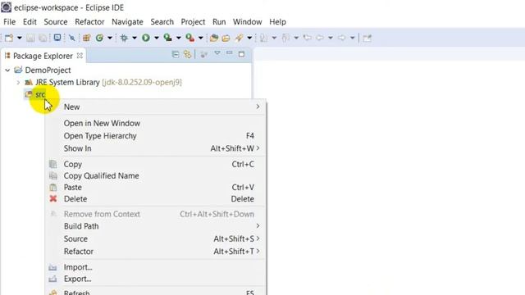Click the Open Task folder icon
The width and height of the screenshot is (525, 295).
(x=226, y=38)
